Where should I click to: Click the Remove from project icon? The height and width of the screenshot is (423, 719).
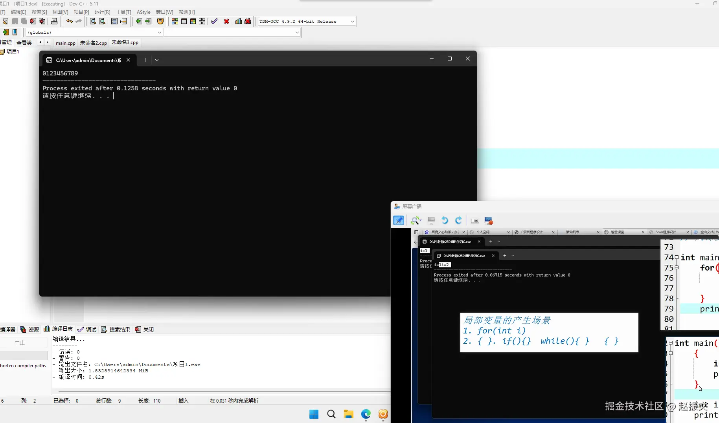coord(148,21)
